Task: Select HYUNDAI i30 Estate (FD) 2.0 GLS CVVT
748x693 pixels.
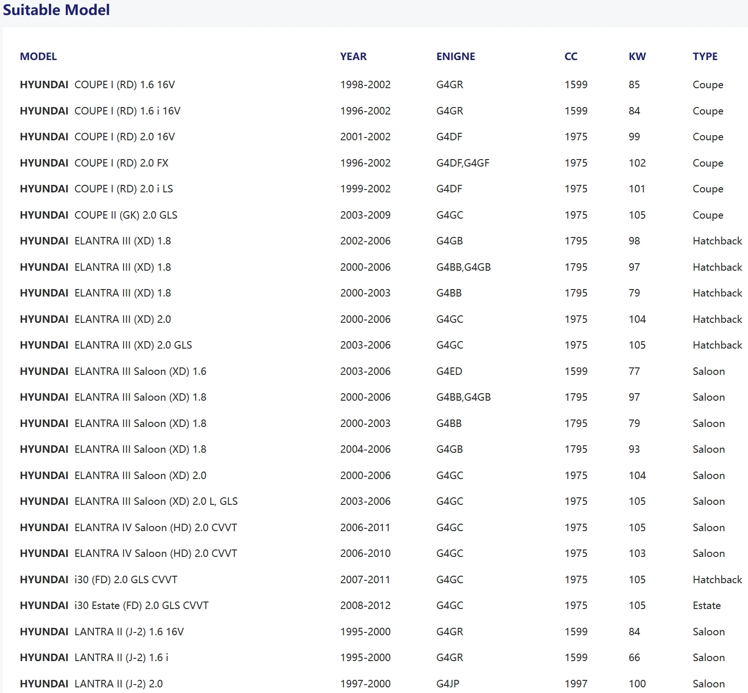Action: [x=114, y=605]
